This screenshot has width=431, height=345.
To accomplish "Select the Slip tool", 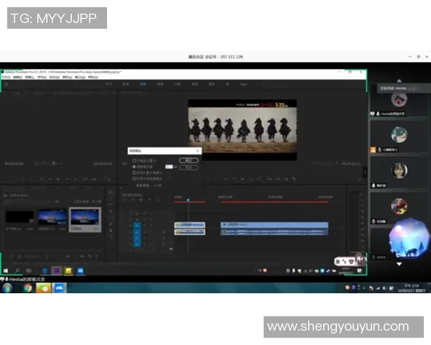I will (x=111, y=218).
